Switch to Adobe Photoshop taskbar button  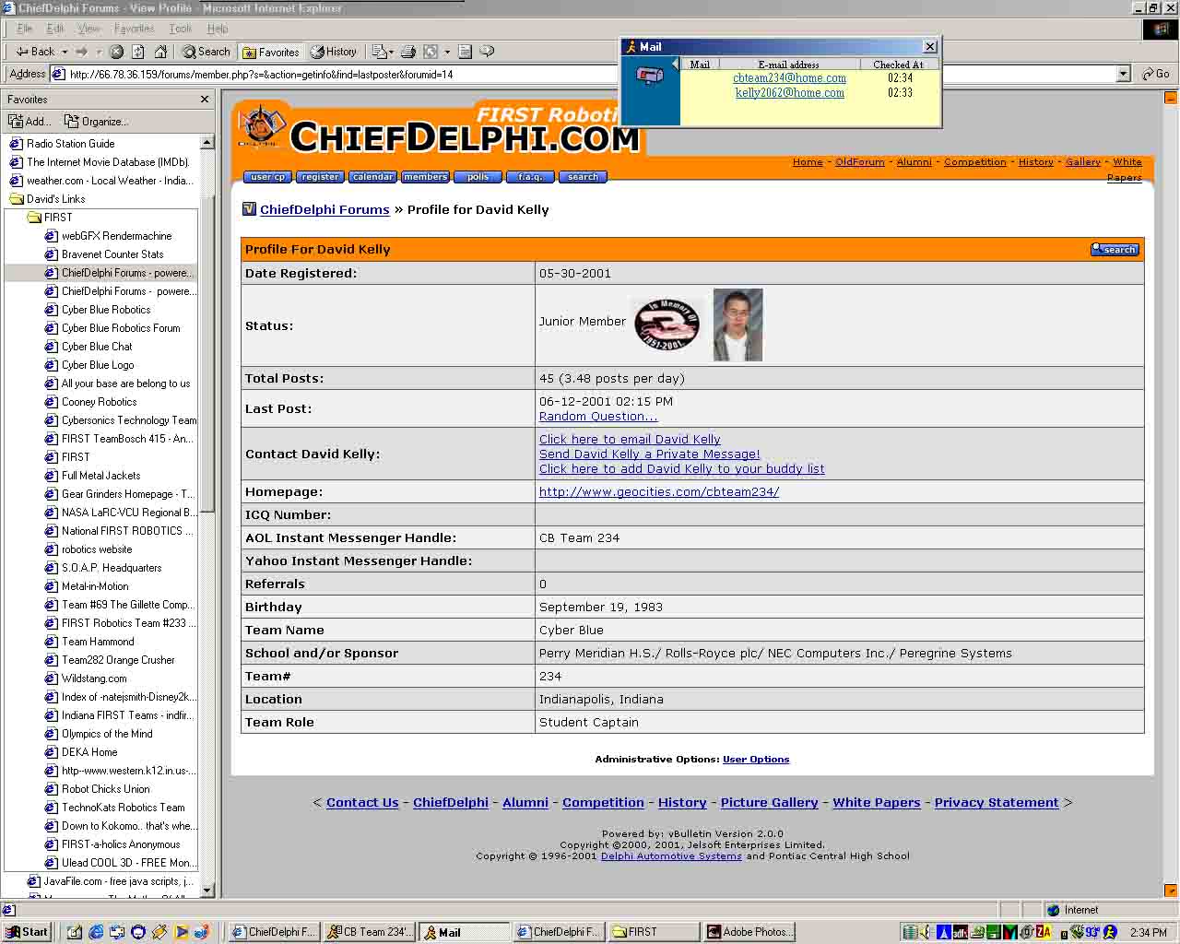pos(749,932)
